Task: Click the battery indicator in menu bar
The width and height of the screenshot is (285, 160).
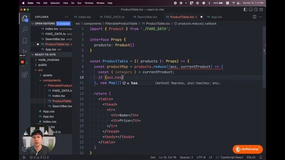Action: pyautogui.click(x=218, y=3)
